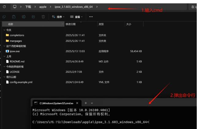Select the completions folder

(x=17, y=35)
